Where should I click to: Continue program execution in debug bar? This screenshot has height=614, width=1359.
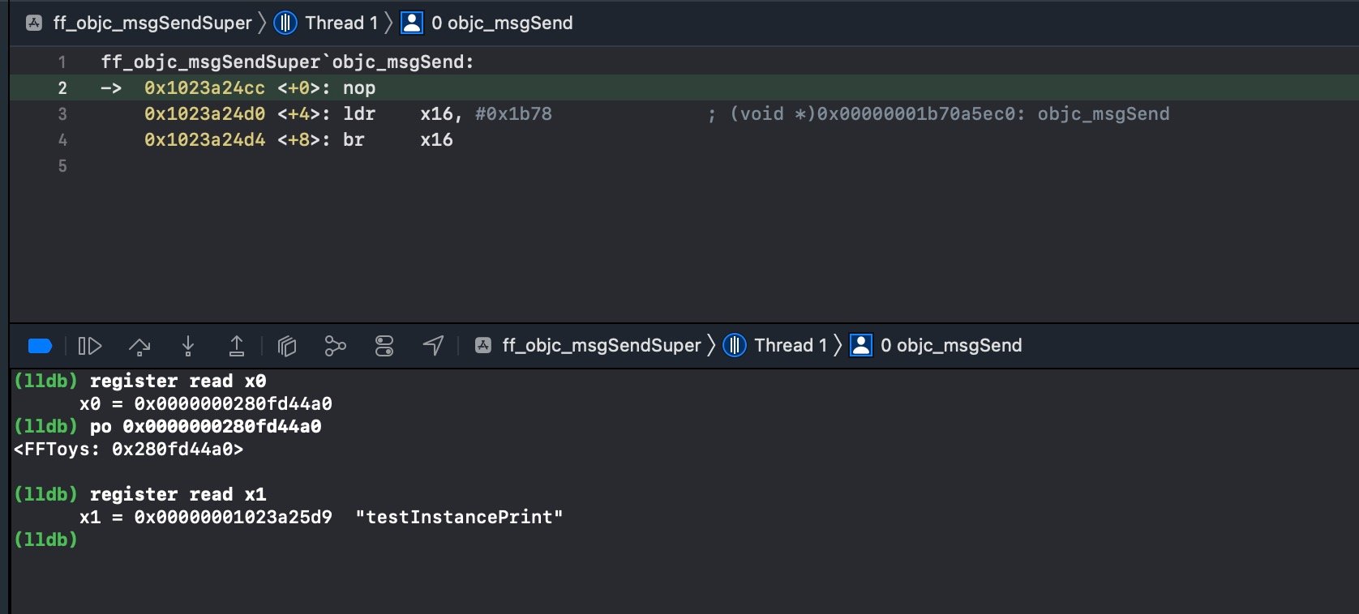(x=89, y=347)
